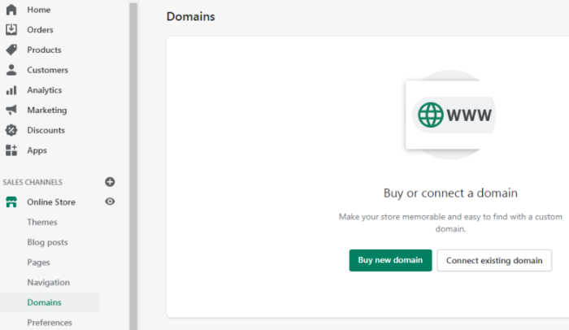
Task: Click the Marketing megaphone icon
Action: (11, 110)
